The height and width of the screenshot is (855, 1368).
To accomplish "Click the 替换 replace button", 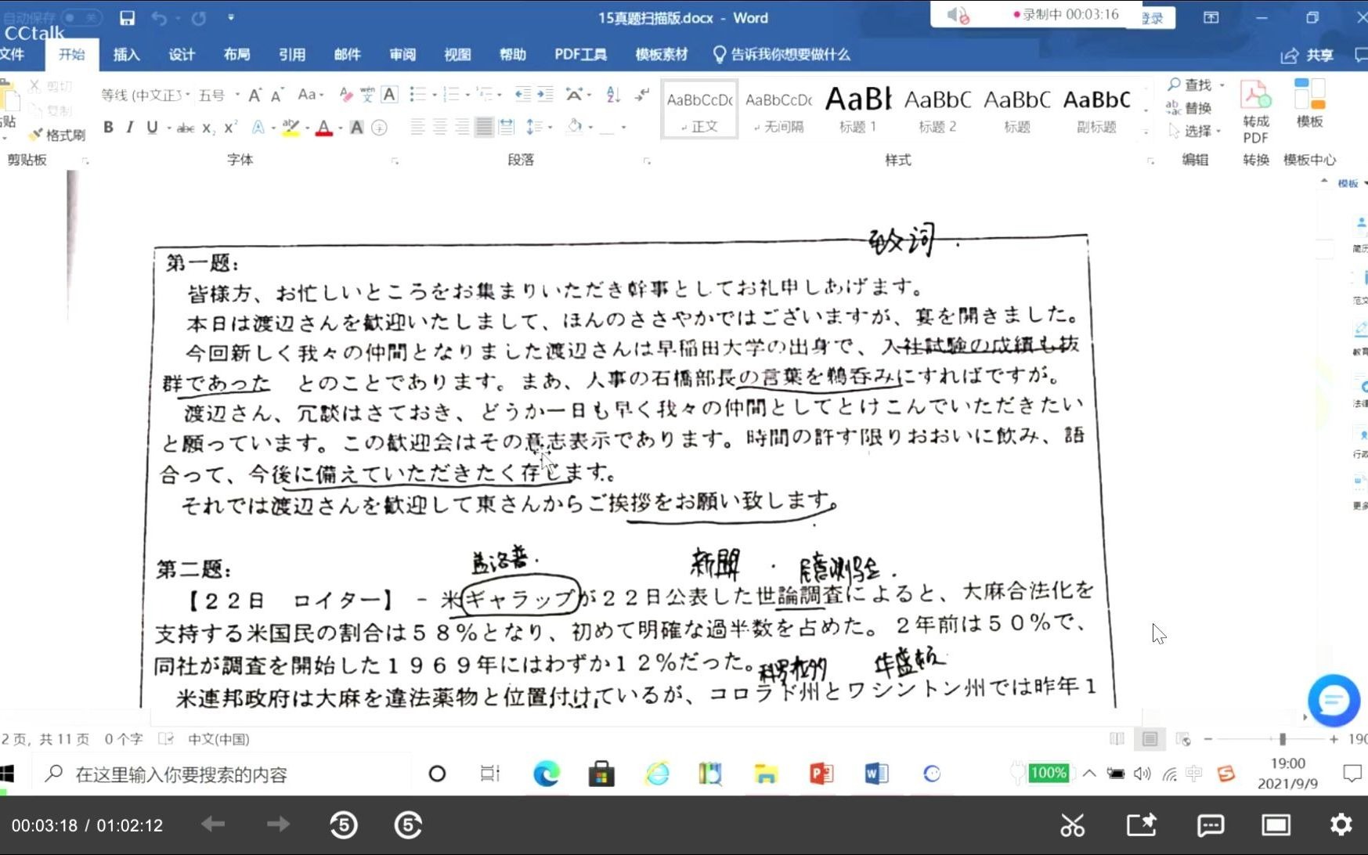I will coord(1189,107).
